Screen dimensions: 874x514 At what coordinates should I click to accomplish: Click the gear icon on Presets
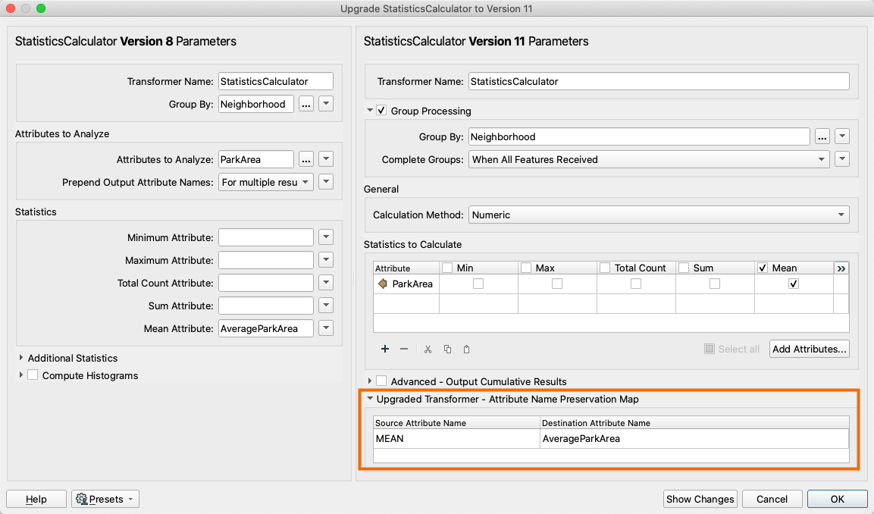point(81,499)
